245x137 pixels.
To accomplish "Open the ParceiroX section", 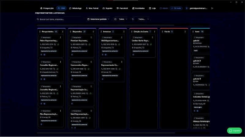I will (122, 8).
